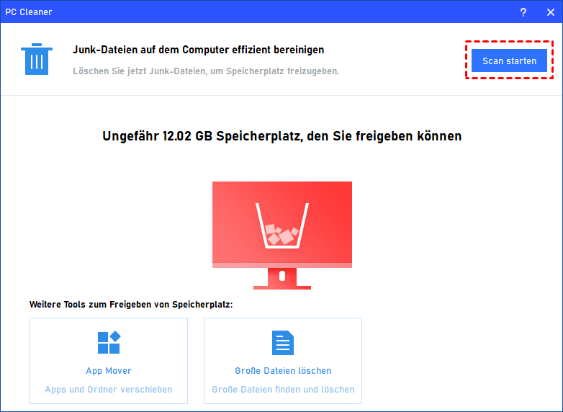Viewport: 563px width, 412px height.
Task: Click the blue trash can icon
Action: pyautogui.click(x=35, y=60)
